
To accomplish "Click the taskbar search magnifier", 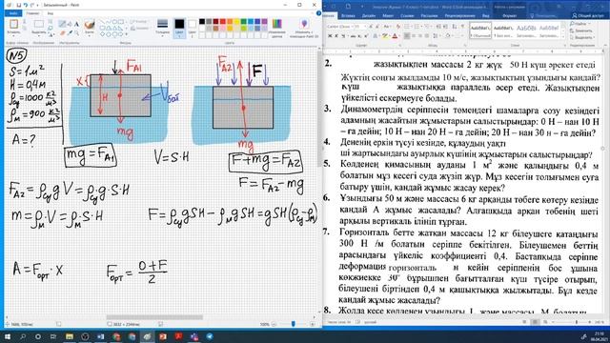I will click(x=23, y=336).
